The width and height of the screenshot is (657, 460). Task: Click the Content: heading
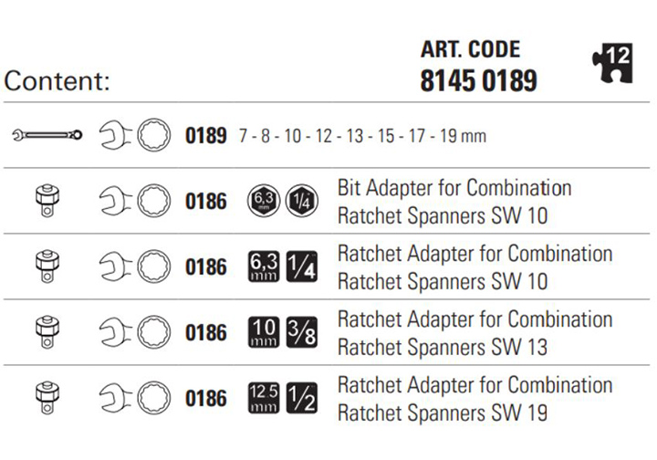pos(57,80)
